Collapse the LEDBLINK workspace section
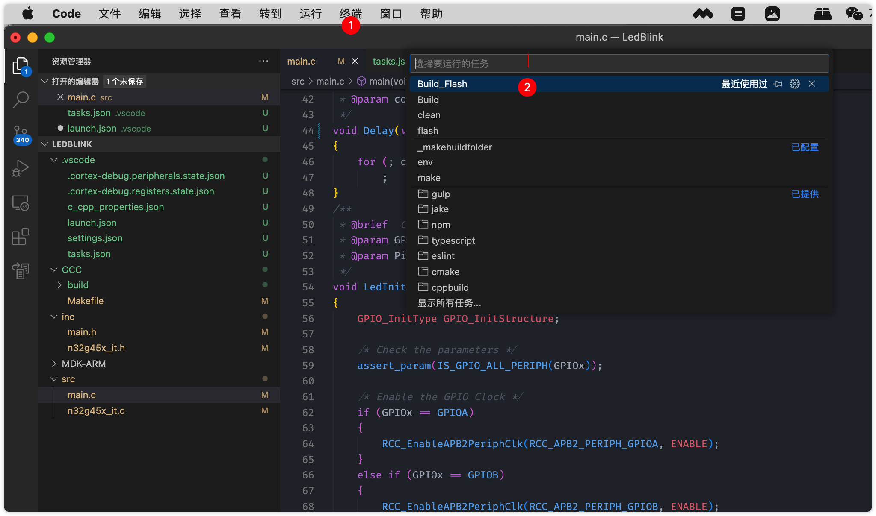The image size is (876, 516). click(44, 144)
